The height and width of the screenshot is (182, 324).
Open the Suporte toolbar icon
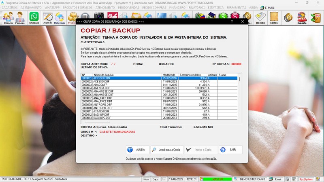pos(302,18)
